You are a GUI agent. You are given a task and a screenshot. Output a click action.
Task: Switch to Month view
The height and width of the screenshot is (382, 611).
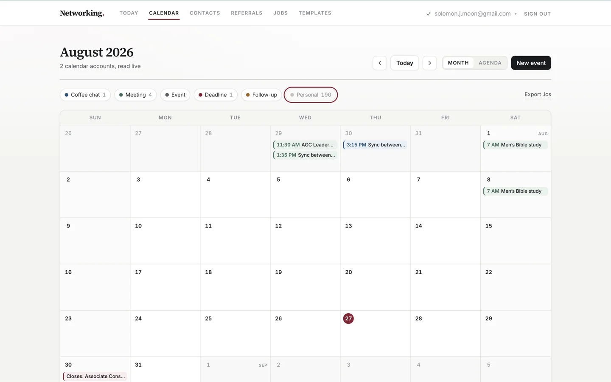coord(458,63)
